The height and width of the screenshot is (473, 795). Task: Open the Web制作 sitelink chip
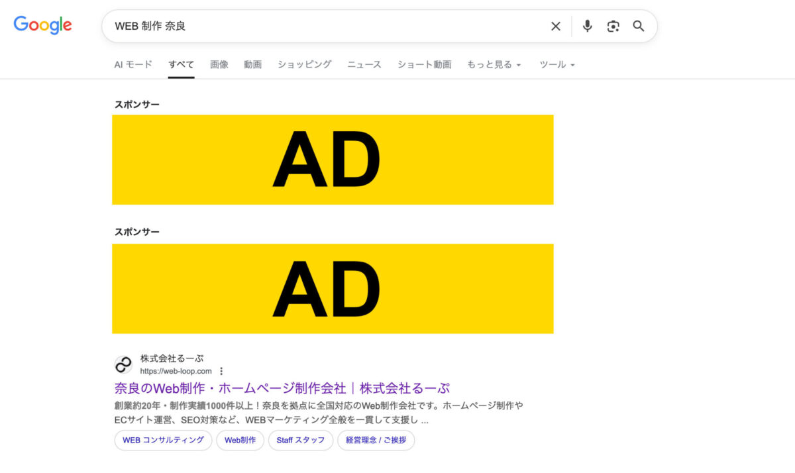[x=240, y=440]
